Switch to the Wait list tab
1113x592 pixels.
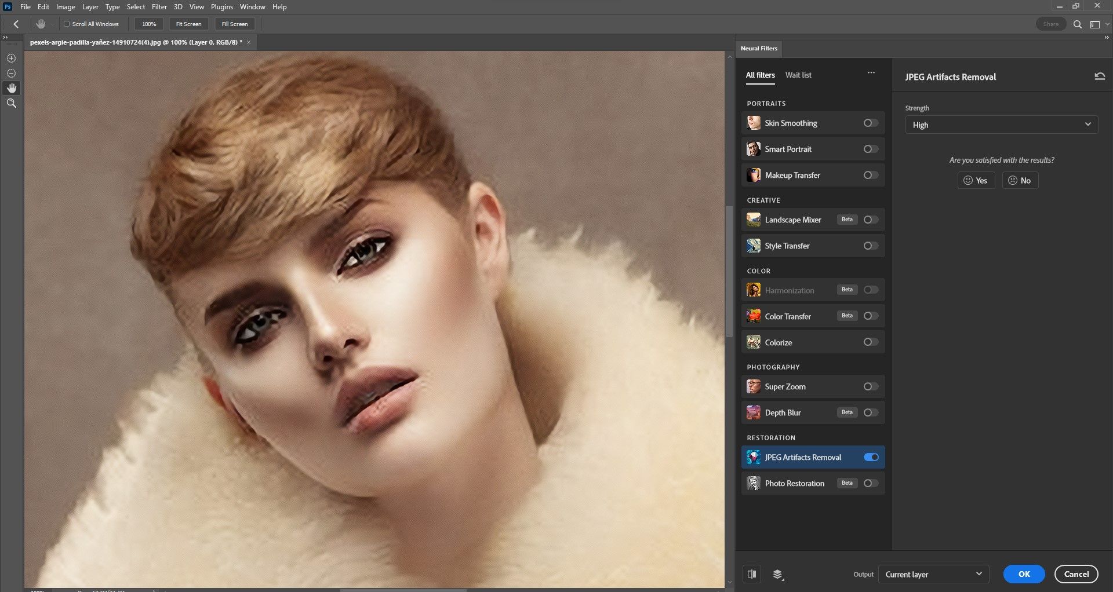pyautogui.click(x=798, y=75)
